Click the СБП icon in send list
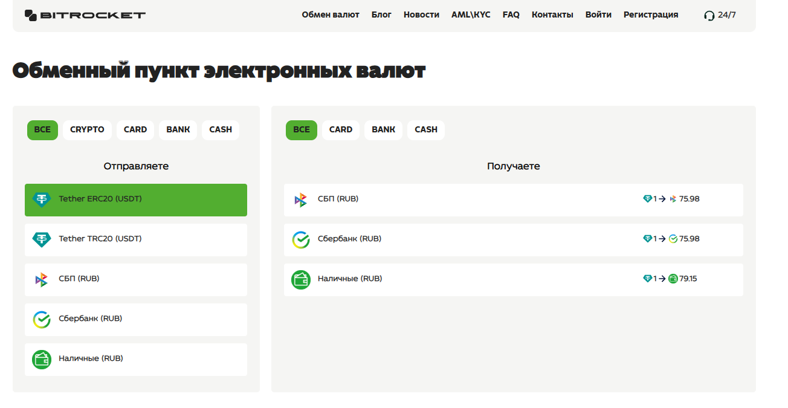Viewport: 788px width, 408px height. click(41, 279)
